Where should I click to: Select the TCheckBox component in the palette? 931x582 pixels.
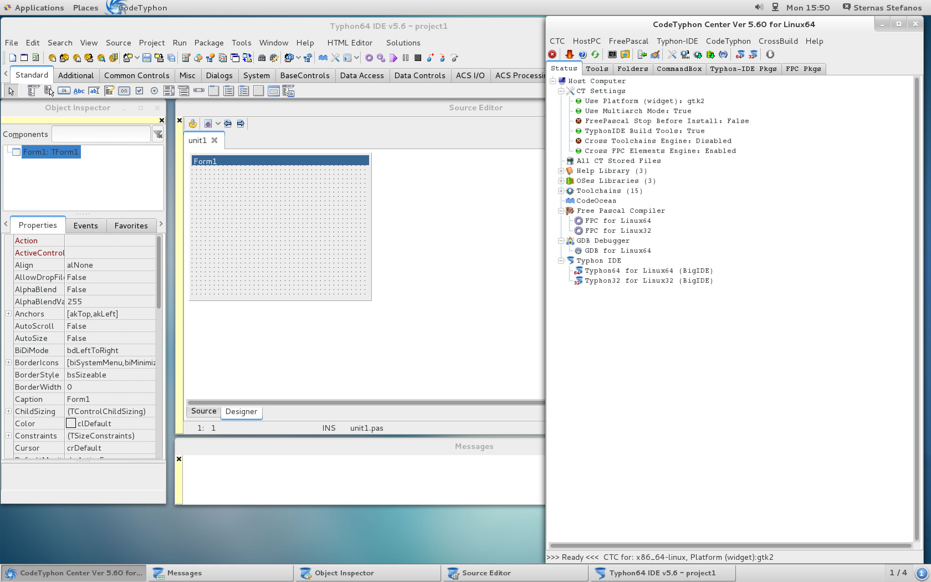pos(139,91)
